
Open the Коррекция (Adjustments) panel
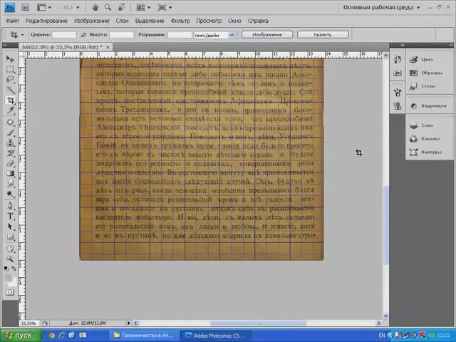click(x=432, y=105)
